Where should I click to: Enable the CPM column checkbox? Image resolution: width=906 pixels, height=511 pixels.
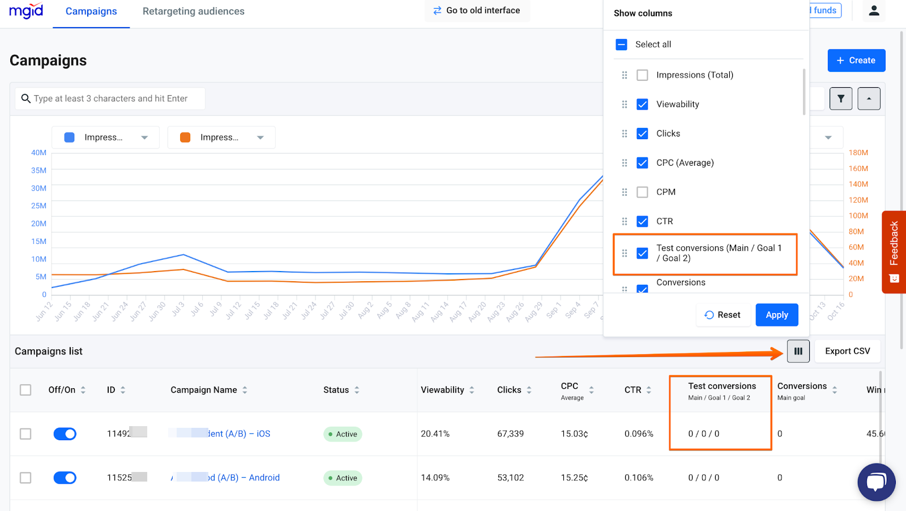[x=643, y=192]
